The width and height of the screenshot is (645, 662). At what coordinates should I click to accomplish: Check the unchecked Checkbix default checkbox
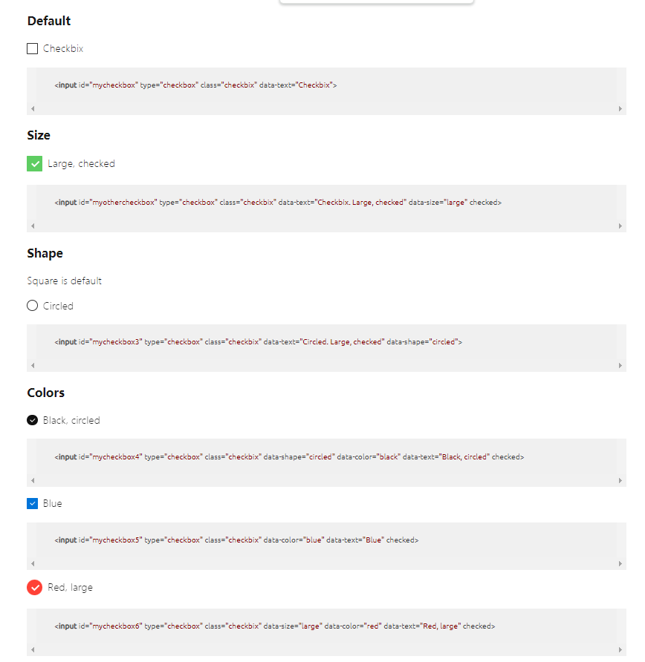(32, 48)
